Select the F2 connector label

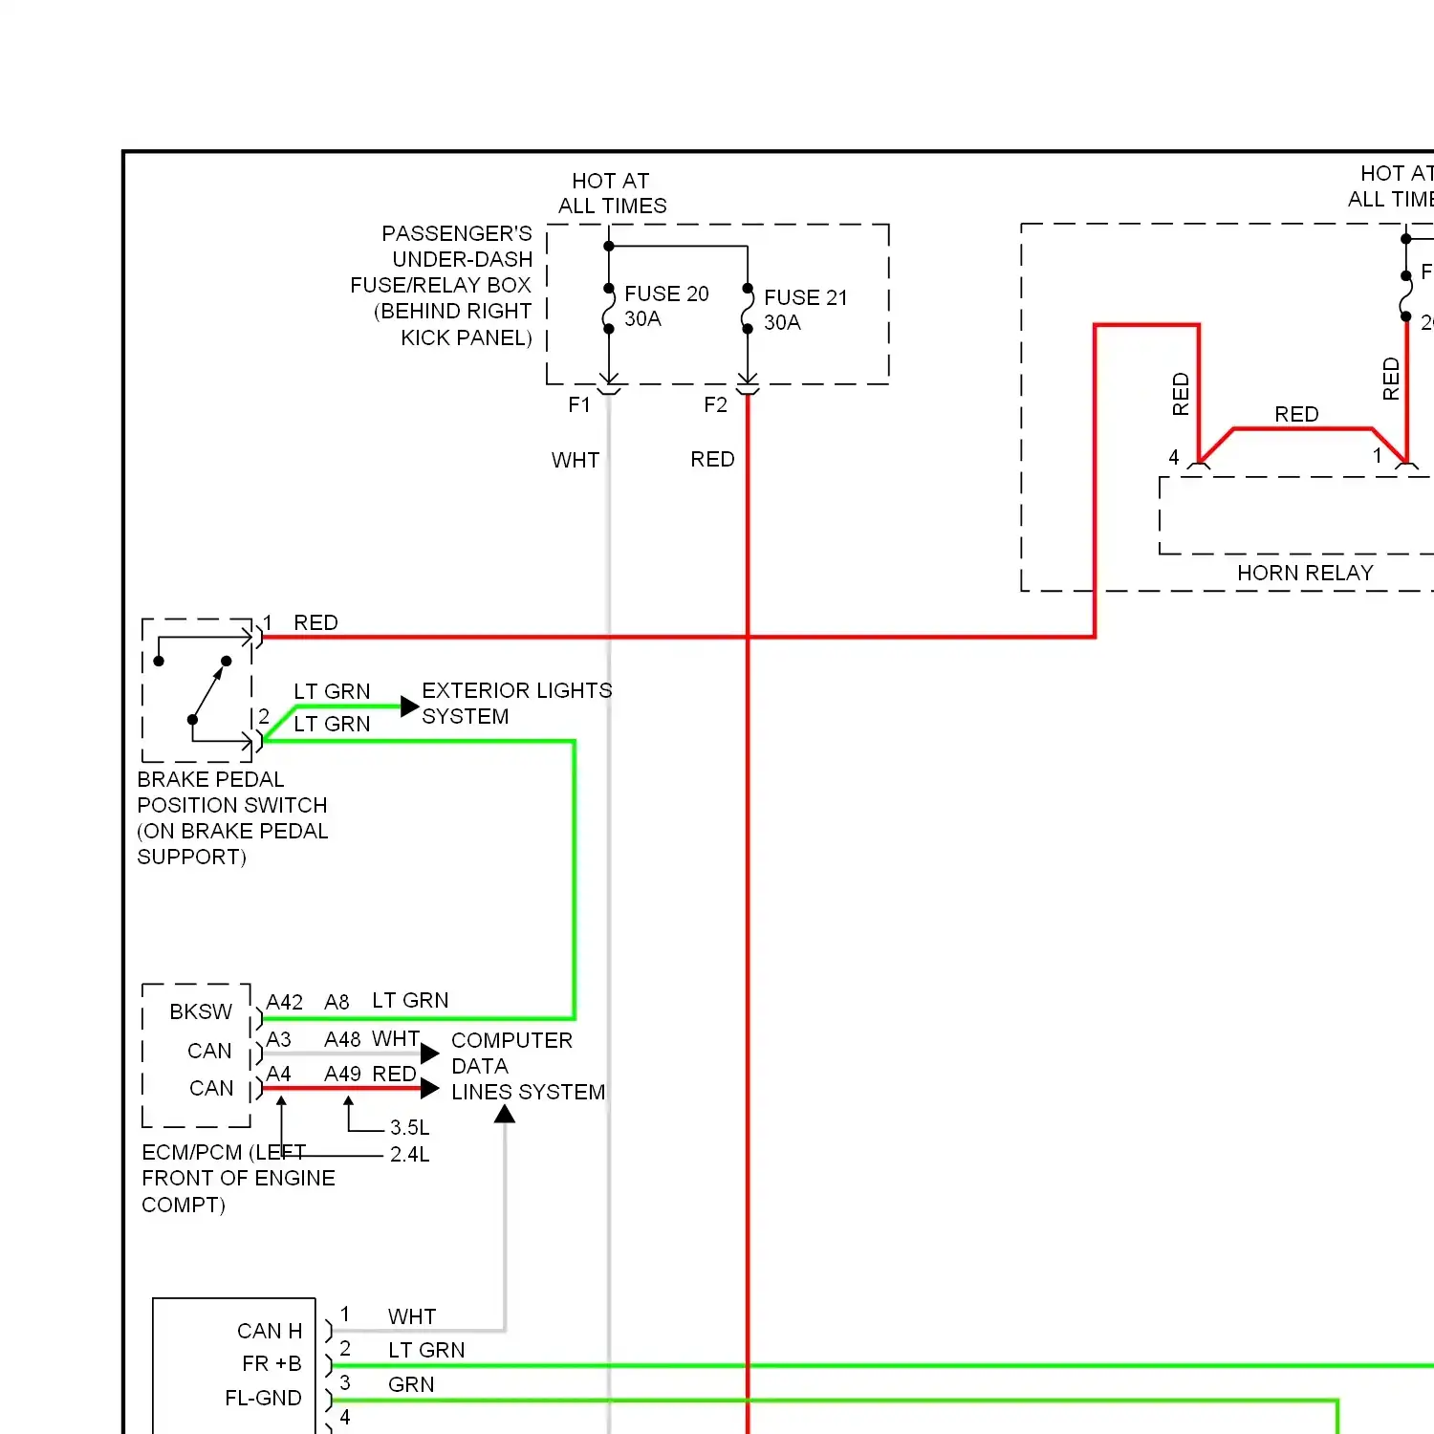coord(715,405)
